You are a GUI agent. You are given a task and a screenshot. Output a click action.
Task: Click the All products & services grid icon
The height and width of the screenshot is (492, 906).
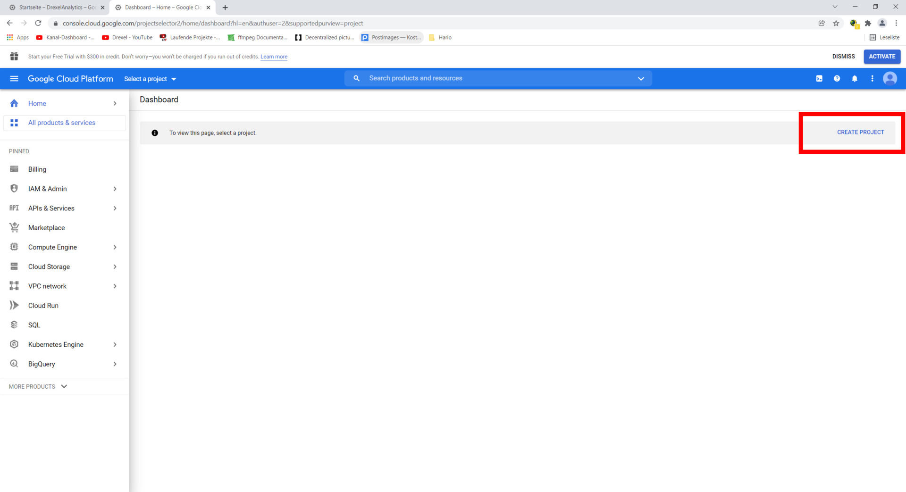[14, 123]
